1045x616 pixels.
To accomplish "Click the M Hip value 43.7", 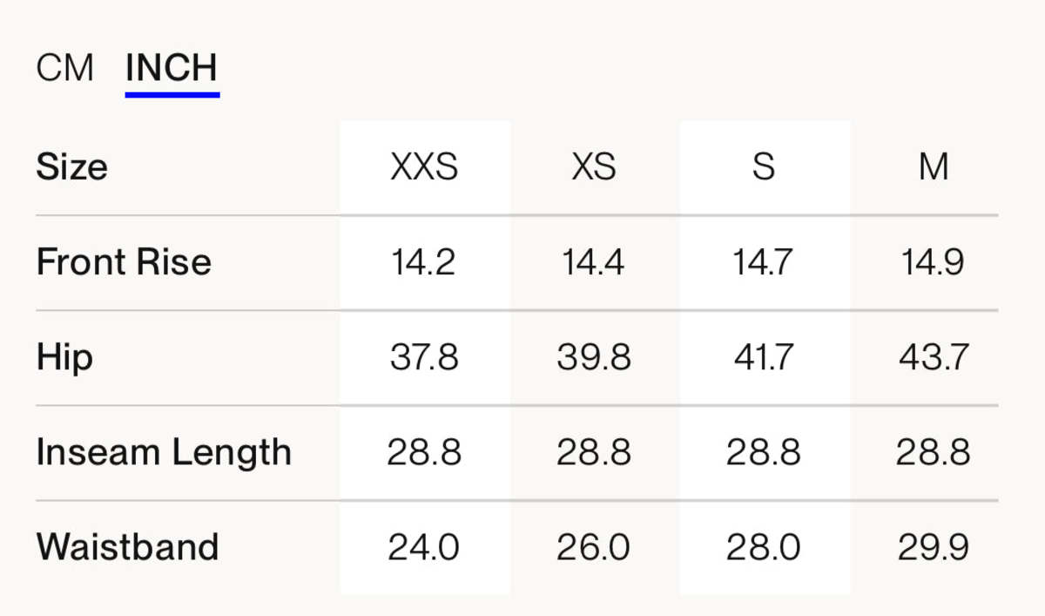I will [x=934, y=357].
